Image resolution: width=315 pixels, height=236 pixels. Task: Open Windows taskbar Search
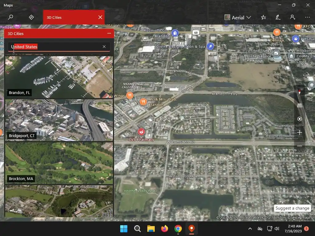click(x=138, y=229)
